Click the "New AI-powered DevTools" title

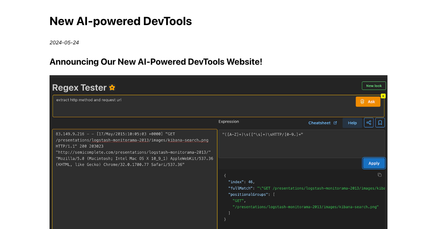tap(121, 21)
